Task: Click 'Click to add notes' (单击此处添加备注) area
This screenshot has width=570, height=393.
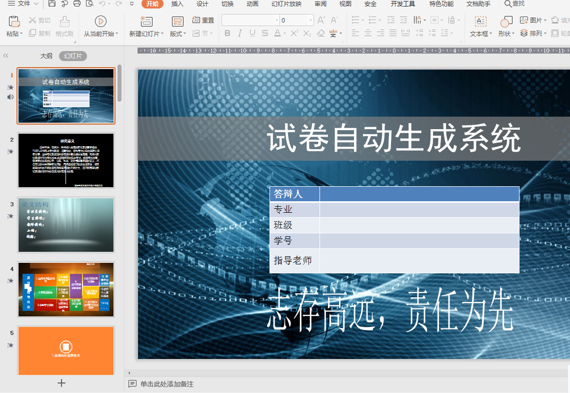Action: pos(167,384)
